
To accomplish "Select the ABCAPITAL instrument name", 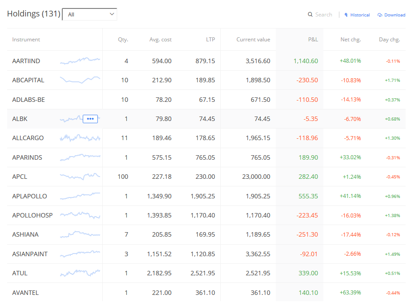I will (x=28, y=80).
